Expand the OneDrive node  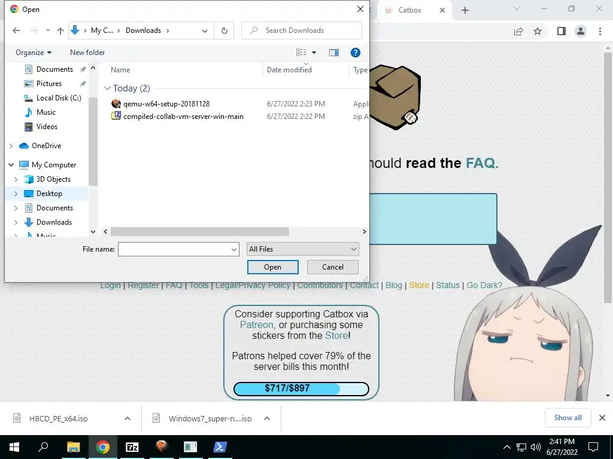point(11,146)
